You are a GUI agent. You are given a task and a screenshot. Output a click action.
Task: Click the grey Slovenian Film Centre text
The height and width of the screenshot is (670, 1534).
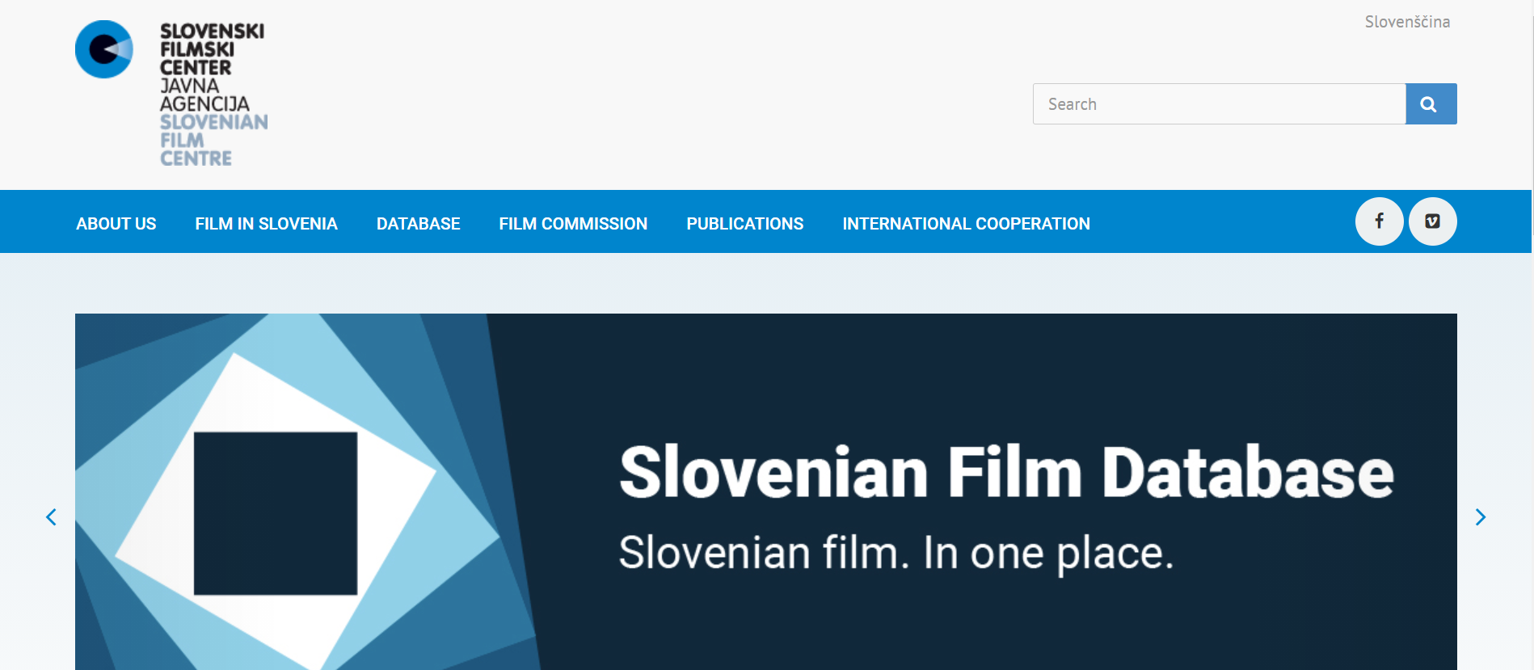click(213, 140)
